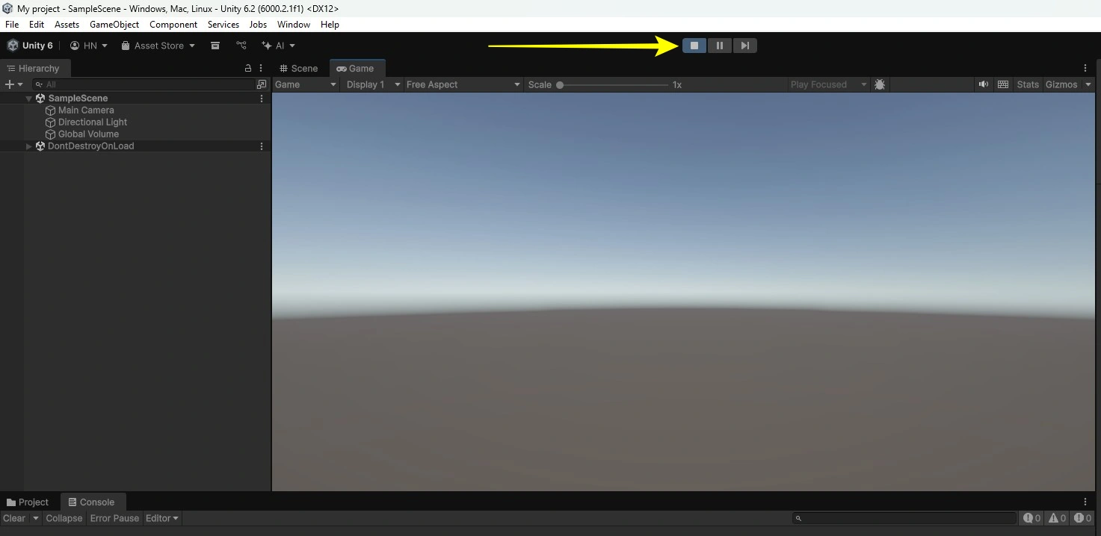Toggle Collapse in the Console
The height and width of the screenshot is (536, 1101).
(x=64, y=518)
